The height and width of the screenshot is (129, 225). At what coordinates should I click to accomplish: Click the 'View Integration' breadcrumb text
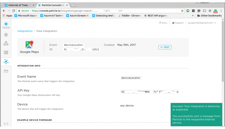(x=47, y=31)
